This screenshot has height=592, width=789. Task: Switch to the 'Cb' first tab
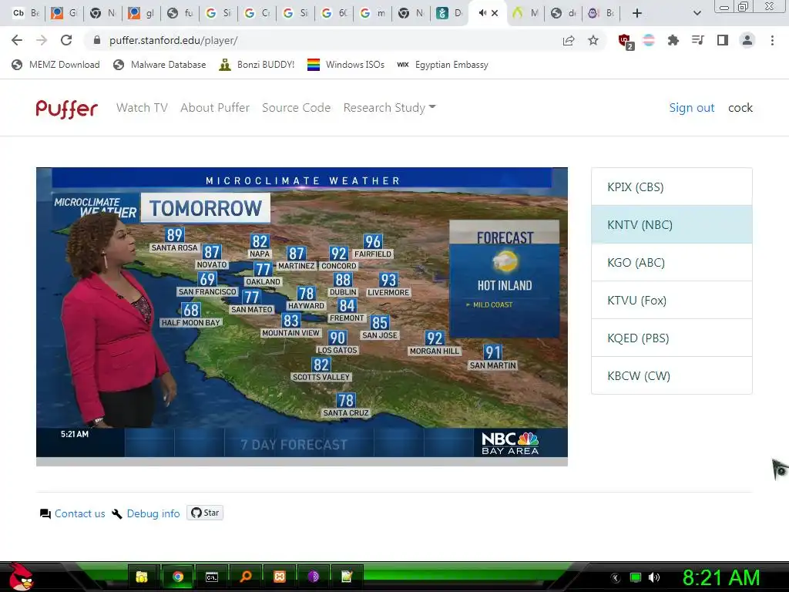25,13
